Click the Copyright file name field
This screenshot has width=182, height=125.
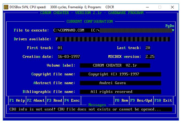pyautogui.click(x=120, y=74)
